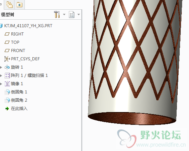Select the FRONT datum plane icon

[x=7, y=51]
